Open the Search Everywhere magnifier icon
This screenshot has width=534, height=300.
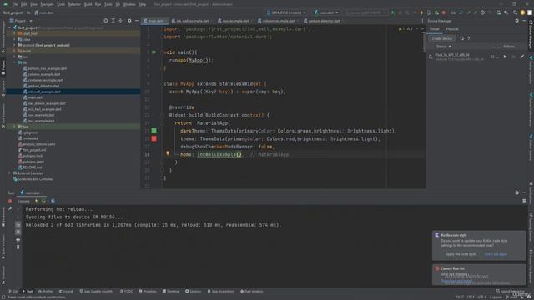tap(515, 12)
